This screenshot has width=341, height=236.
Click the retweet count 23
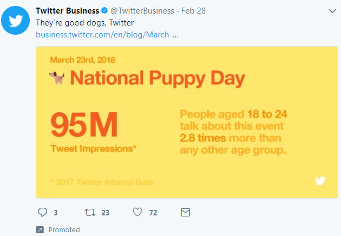[x=105, y=213]
